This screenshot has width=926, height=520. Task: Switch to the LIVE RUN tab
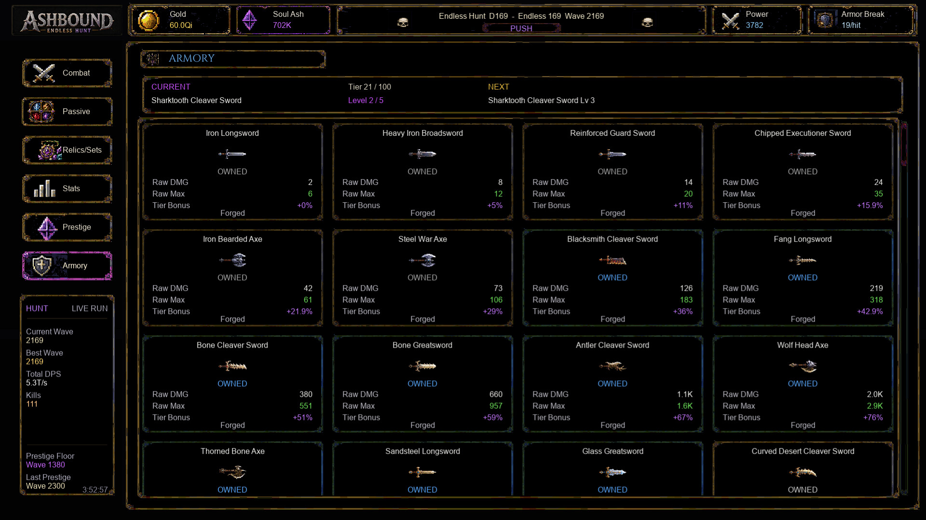[90, 309]
